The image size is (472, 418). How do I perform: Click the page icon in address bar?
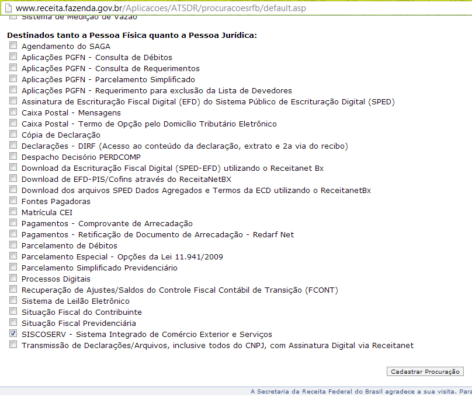[8, 8]
